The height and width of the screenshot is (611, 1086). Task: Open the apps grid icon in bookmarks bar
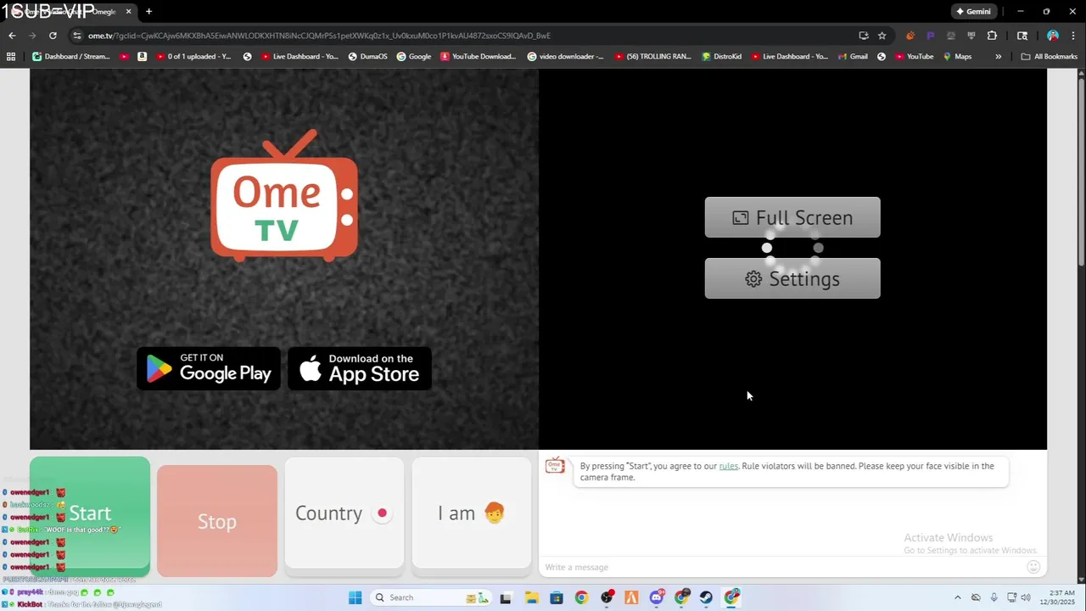pyautogui.click(x=11, y=57)
